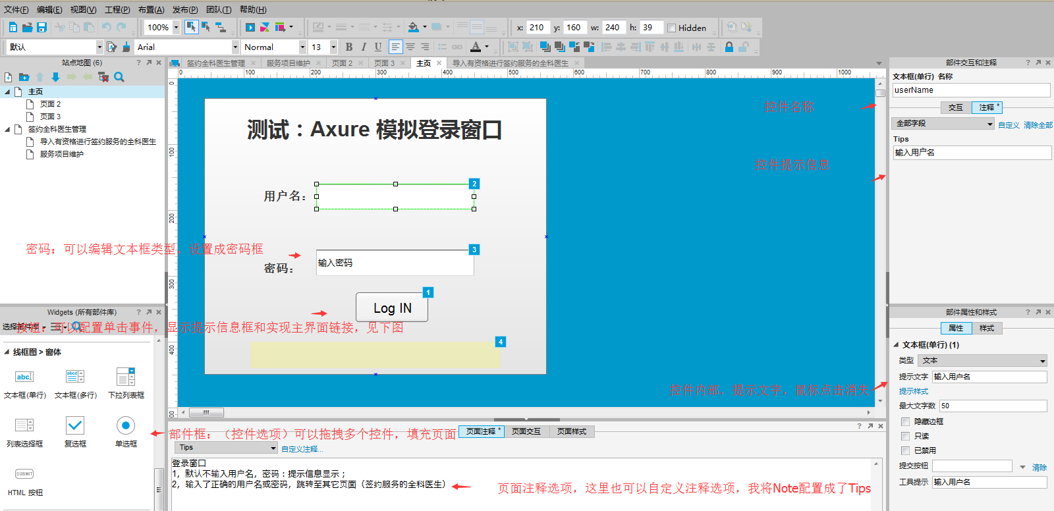Click the 清除全部 link
This screenshot has height=511, width=1054.
pos(1038,125)
